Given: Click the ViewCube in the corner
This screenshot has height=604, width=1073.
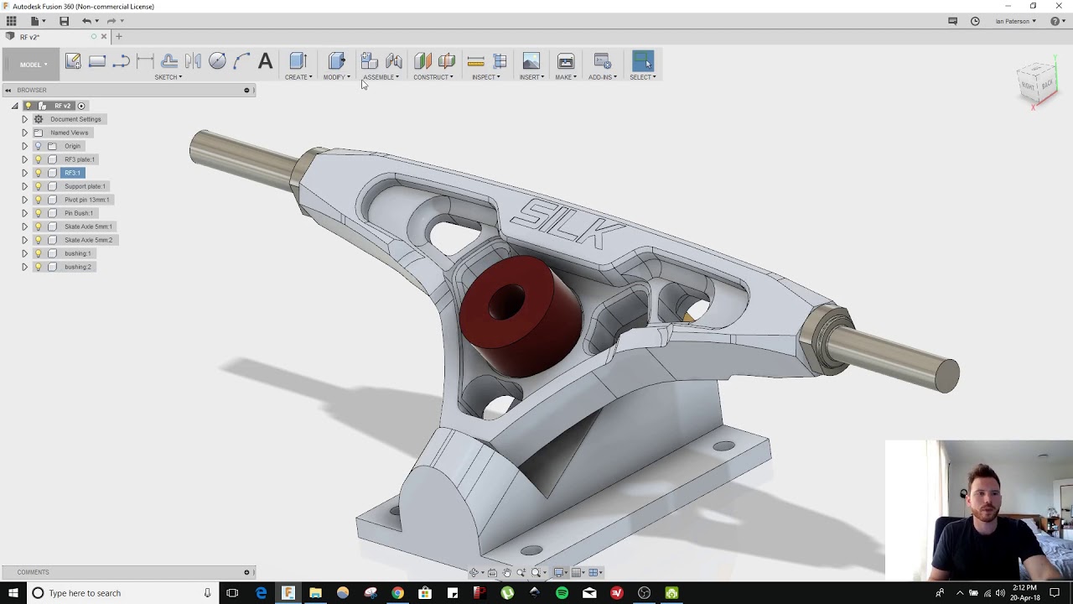Looking at the screenshot, I should (1037, 84).
